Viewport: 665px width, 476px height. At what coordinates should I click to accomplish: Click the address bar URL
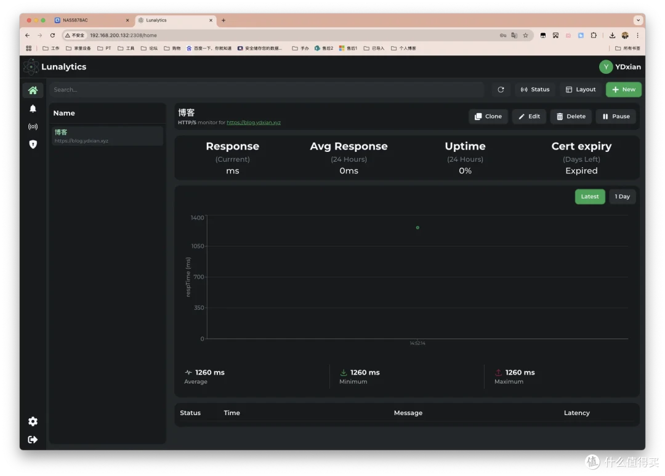click(x=123, y=36)
